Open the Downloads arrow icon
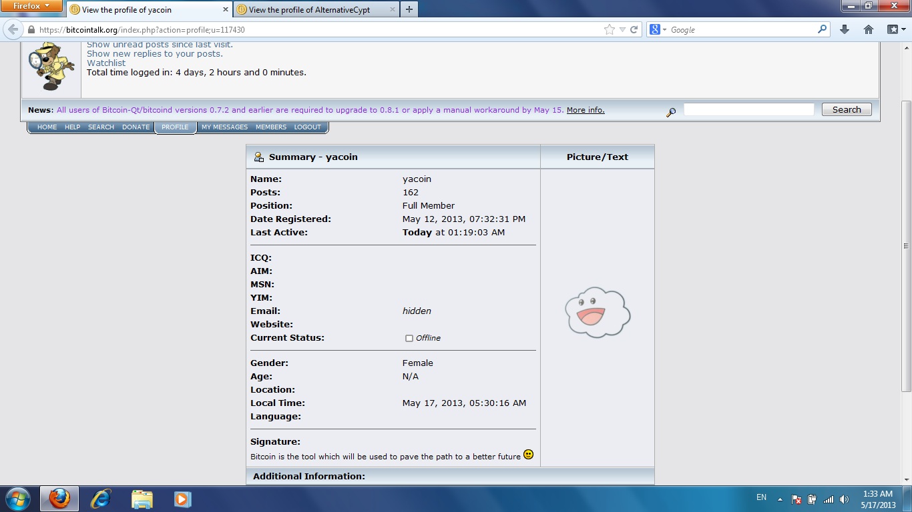Image resolution: width=912 pixels, height=512 pixels. point(844,29)
